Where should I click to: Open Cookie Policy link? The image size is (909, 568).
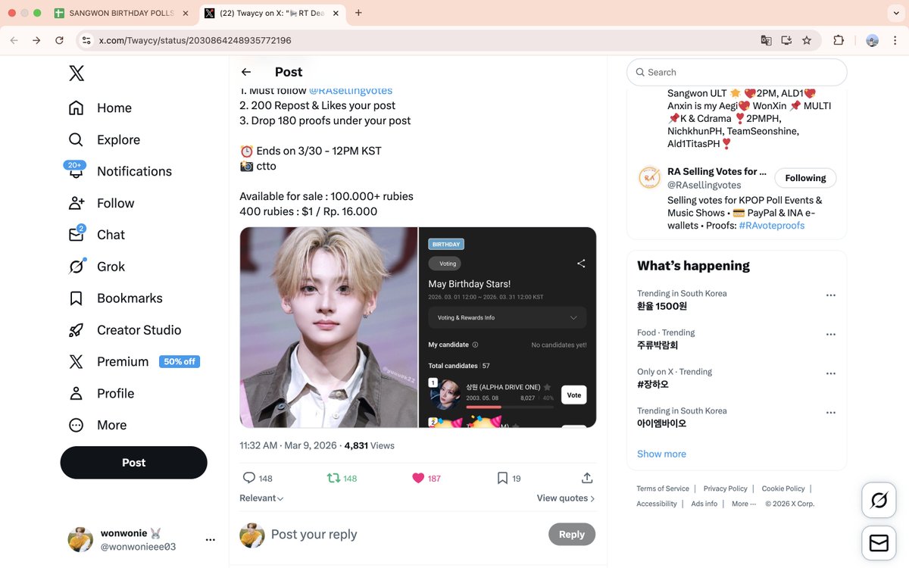tap(783, 488)
